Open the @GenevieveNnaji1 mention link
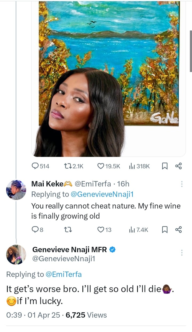 pos(102,194)
